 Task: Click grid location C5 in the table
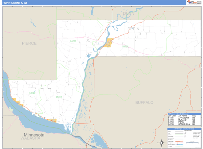tap(194, 122)
